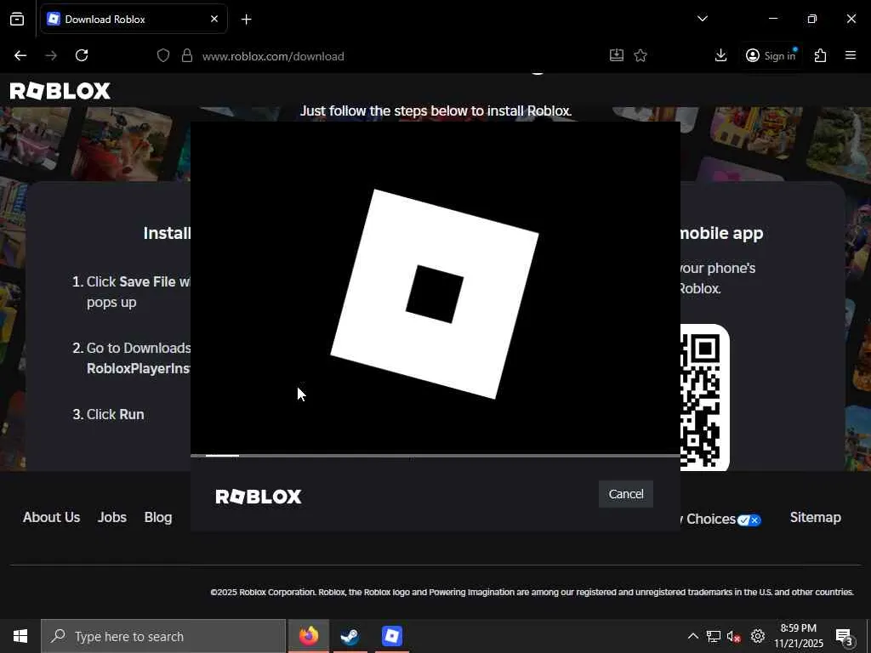871x653 pixels.
Task: Bookmark this page with star icon
Action: (x=640, y=55)
